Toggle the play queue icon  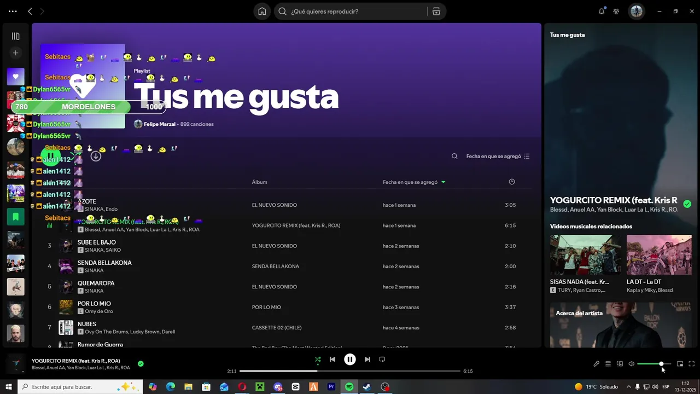click(x=608, y=364)
